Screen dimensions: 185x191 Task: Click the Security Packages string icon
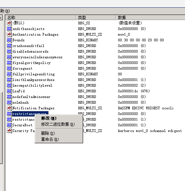pos(9,131)
